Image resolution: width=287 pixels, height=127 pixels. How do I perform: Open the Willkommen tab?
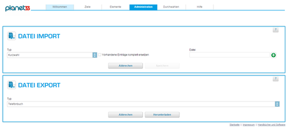(x=60, y=7)
